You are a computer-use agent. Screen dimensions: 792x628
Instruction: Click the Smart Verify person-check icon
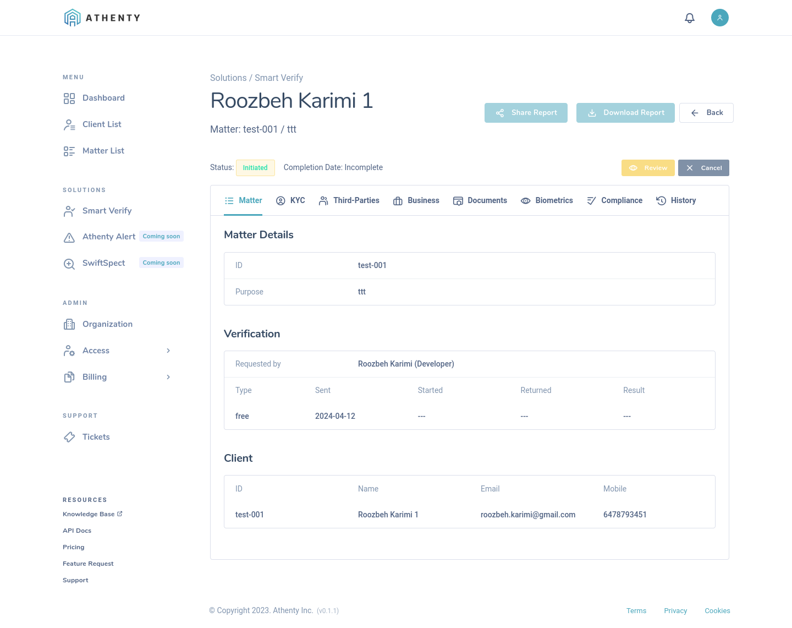(69, 211)
